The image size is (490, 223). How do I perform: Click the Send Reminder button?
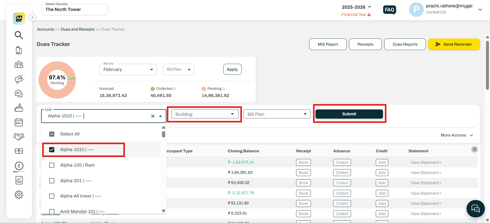coord(454,44)
